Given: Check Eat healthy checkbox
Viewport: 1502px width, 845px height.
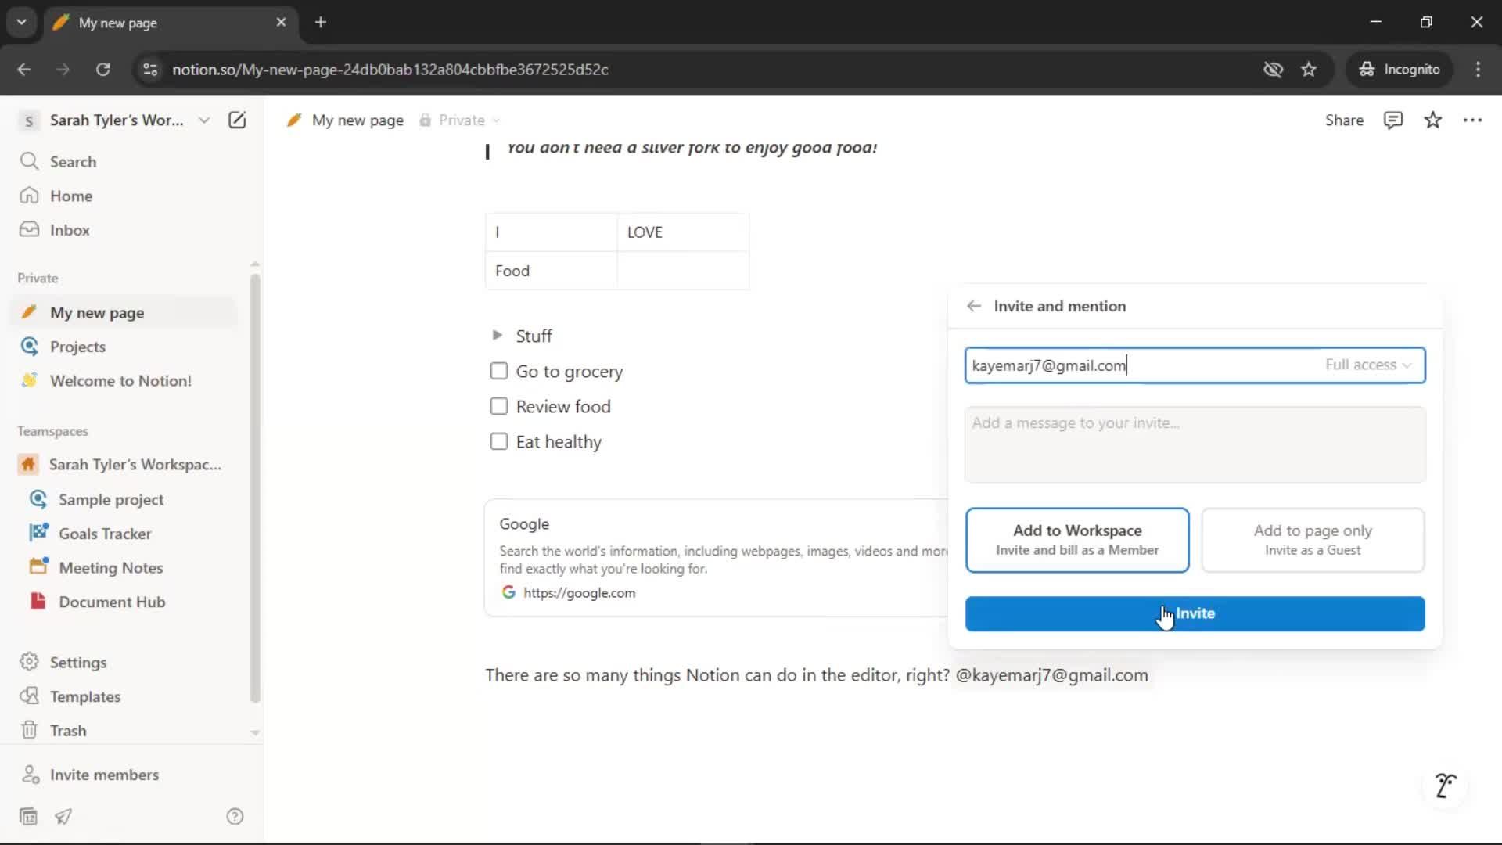Looking at the screenshot, I should click(x=498, y=441).
